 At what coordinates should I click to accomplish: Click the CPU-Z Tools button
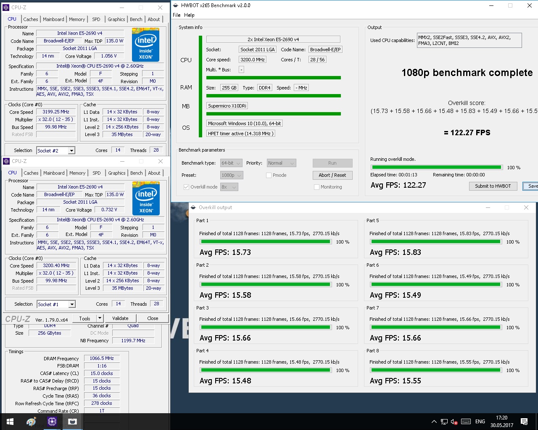(x=84, y=318)
